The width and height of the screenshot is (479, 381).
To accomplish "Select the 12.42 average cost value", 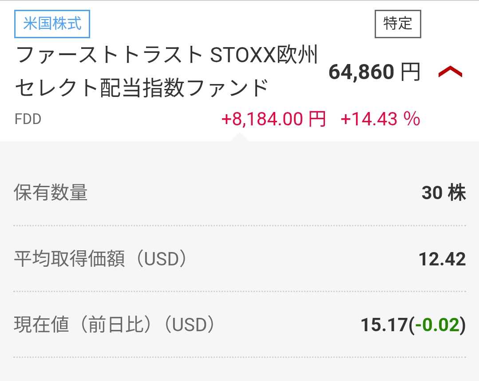I will [442, 259].
